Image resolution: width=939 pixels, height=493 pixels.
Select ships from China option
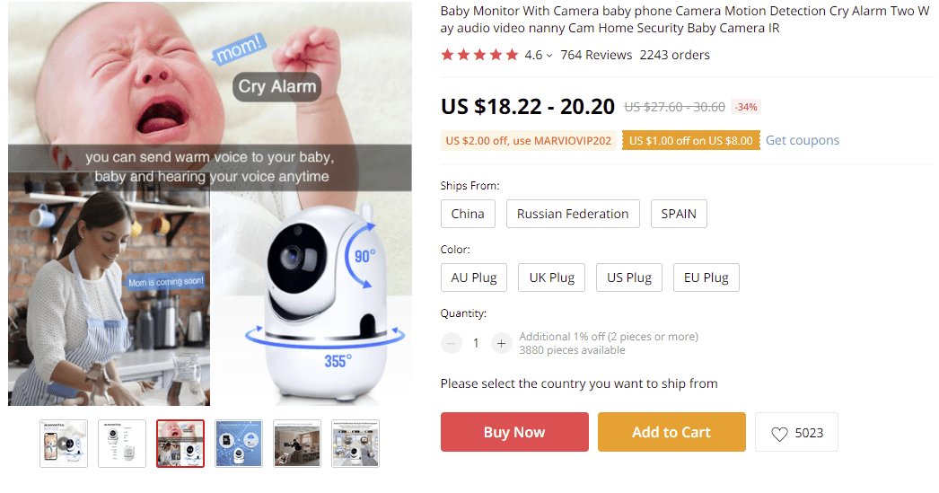click(x=468, y=214)
